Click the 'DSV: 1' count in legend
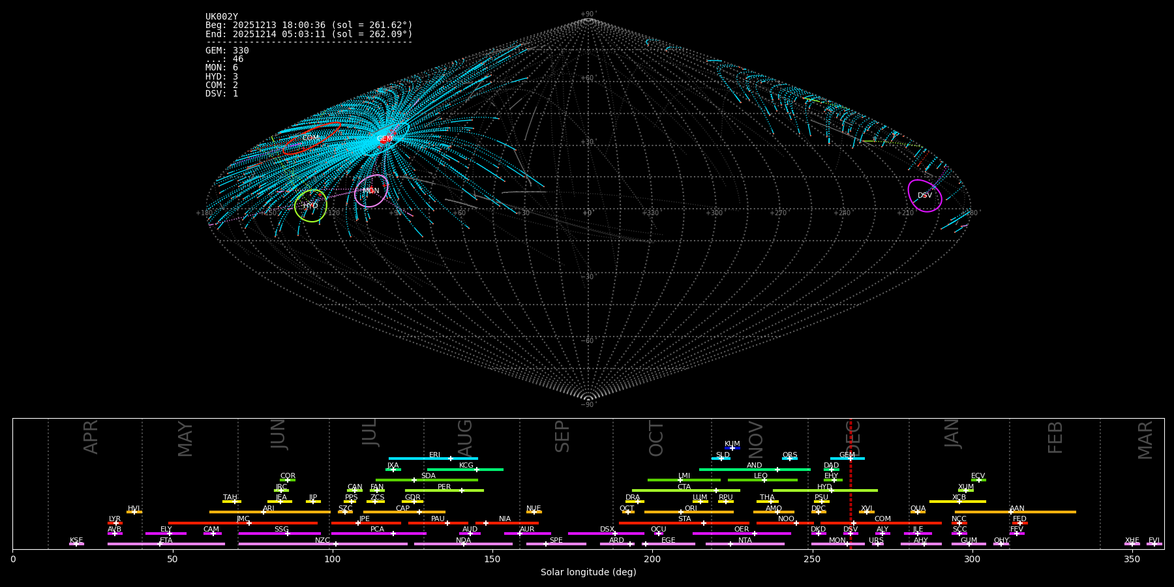Screen dimensions: 1174x587 click(x=222, y=93)
